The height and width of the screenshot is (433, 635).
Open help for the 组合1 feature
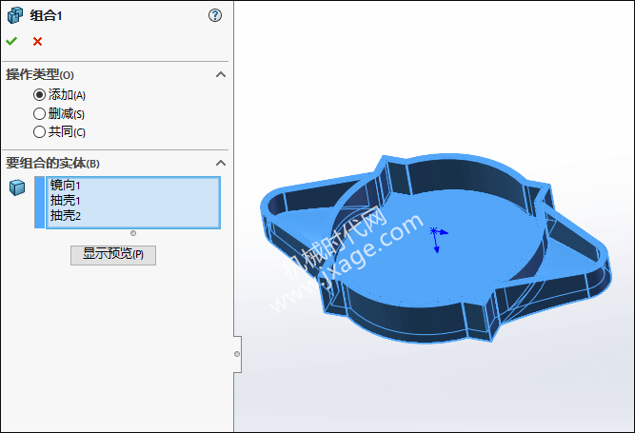(x=215, y=15)
